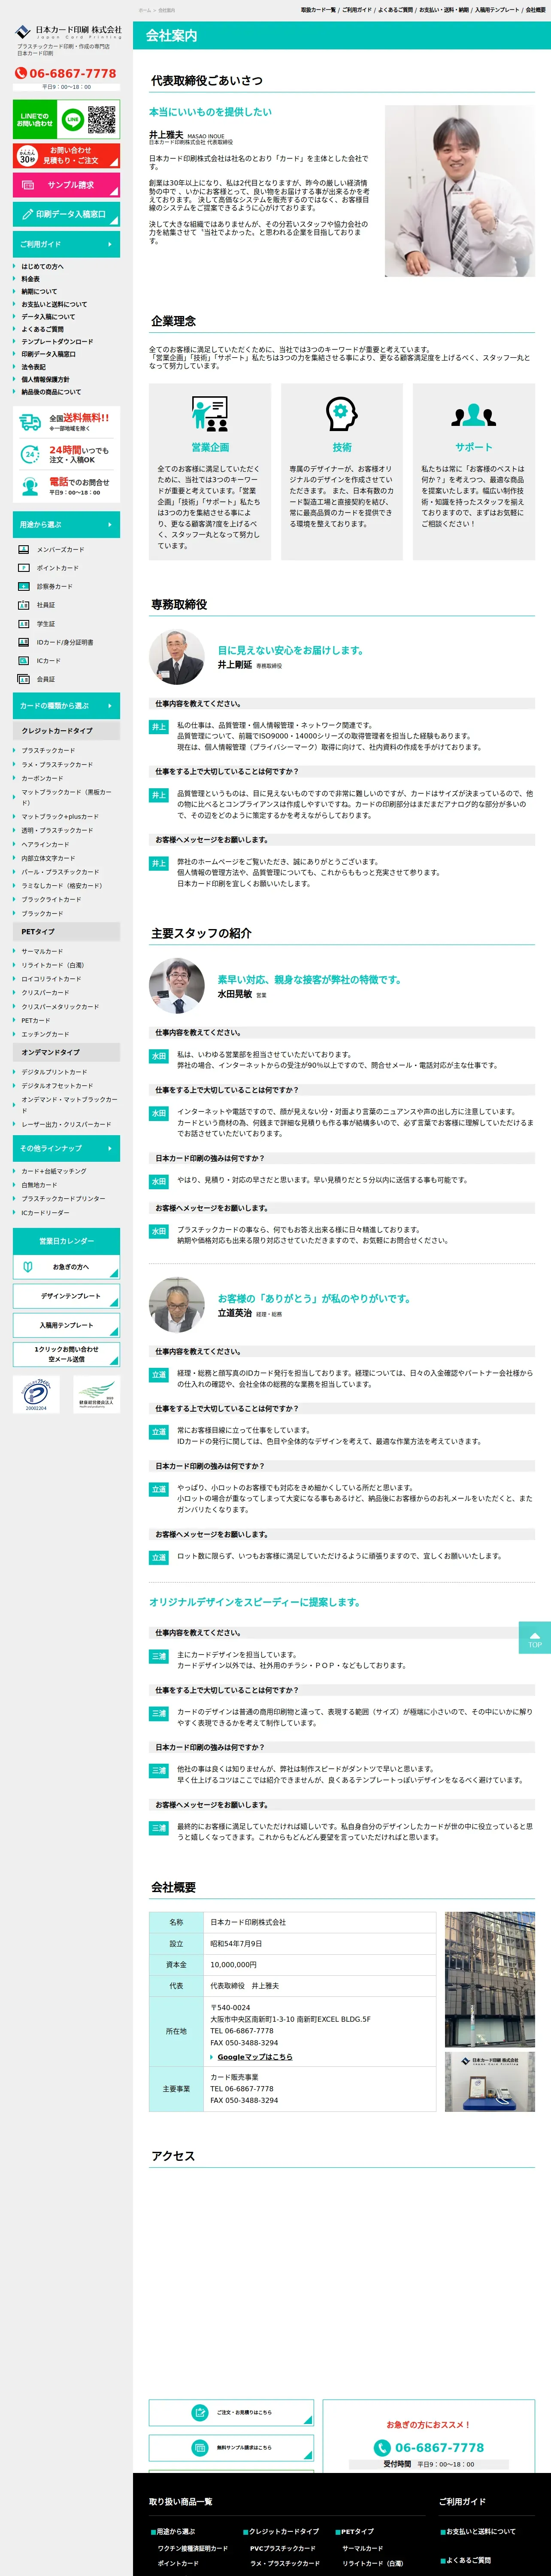Open カーボンカード sidebar link
Viewport: 551px width, 2576px height.
[43, 778]
